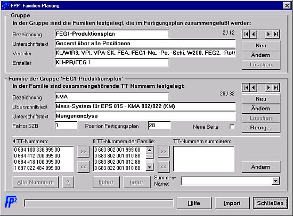The height and width of the screenshot is (216, 293).
Task: Go to last group record
Action: point(276,34)
